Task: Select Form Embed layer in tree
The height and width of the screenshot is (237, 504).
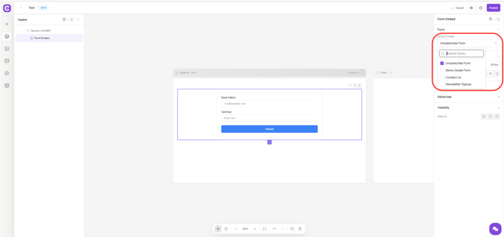Action: tap(42, 38)
